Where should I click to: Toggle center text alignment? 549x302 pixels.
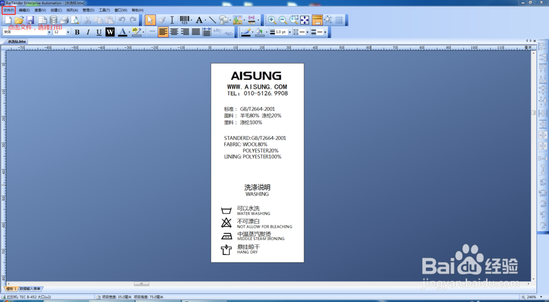point(174,32)
